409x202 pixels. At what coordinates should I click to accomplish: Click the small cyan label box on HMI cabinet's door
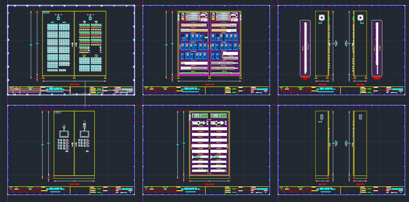tap(57, 112)
